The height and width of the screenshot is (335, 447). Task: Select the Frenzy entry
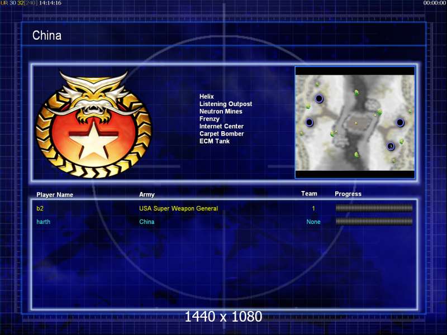[x=209, y=119]
